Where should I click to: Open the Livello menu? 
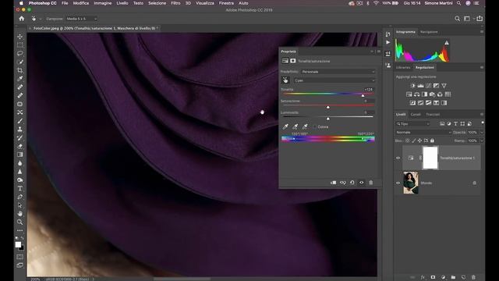[x=122, y=3]
